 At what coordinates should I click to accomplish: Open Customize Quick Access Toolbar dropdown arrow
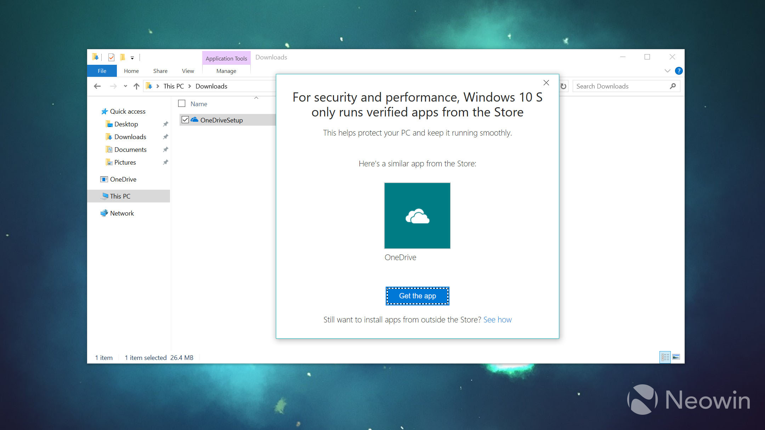point(132,58)
